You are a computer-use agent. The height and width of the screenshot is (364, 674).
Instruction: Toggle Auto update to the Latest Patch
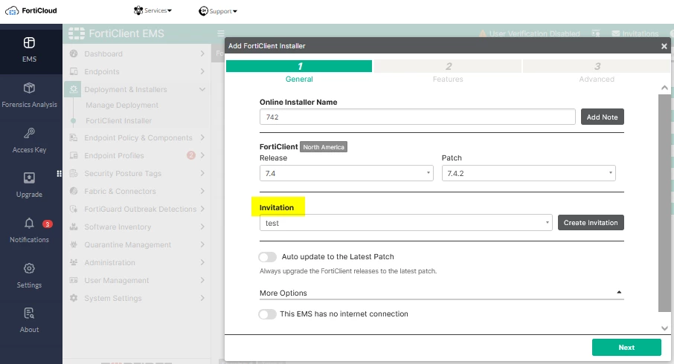pyautogui.click(x=267, y=257)
